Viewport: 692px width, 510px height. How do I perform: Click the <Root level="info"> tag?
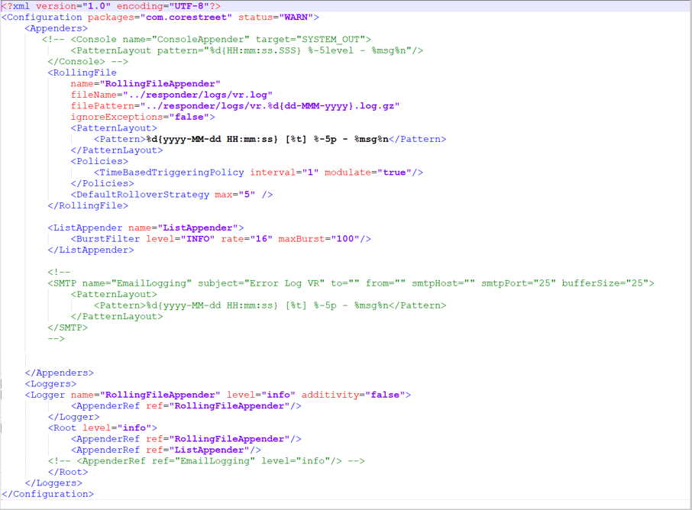pyautogui.click(x=102, y=428)
